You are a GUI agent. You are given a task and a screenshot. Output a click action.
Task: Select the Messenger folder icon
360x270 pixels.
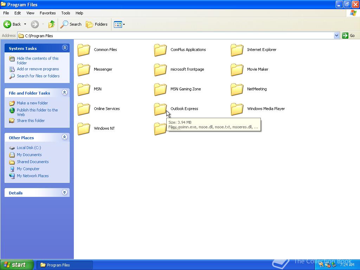[x=84, y=70]
